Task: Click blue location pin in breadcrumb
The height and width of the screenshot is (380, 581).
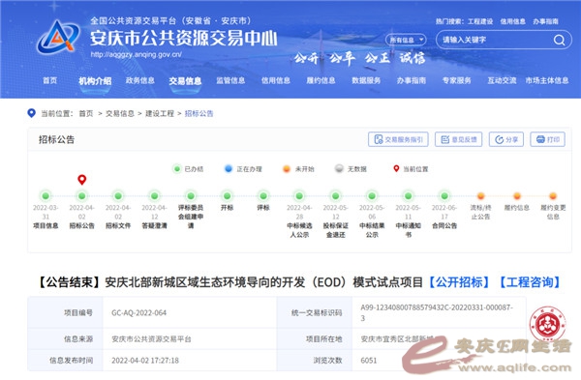Action: (32, 113)
